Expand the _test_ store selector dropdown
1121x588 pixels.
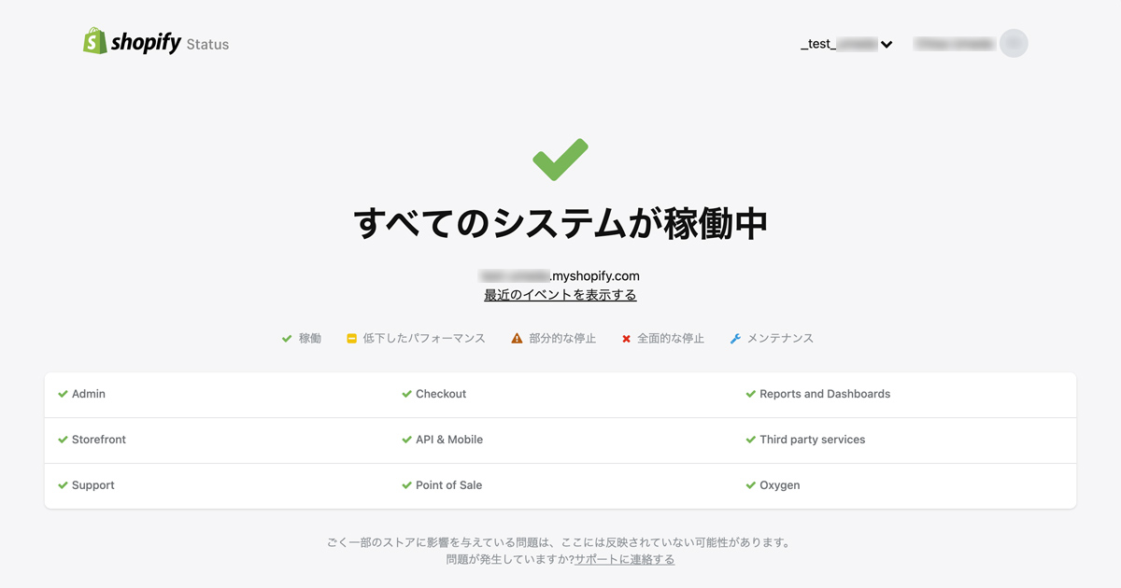(x=846, y=44)
